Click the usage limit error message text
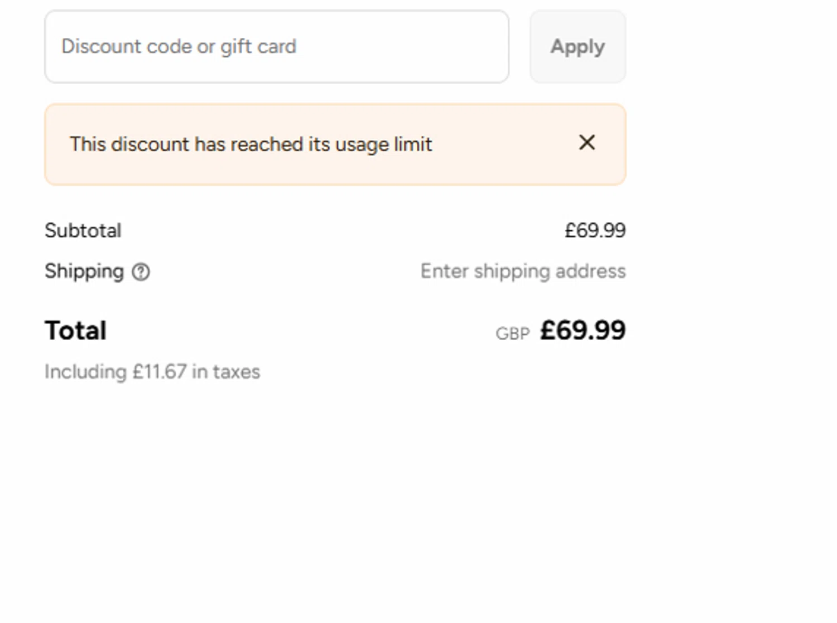The image size is (837, 623). [x=251, y=144]
